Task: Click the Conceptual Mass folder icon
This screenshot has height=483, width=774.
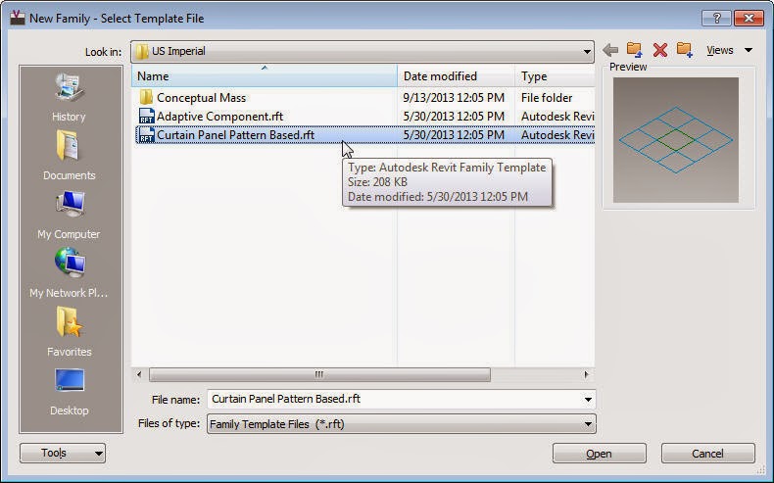Action: pos(146,97)
